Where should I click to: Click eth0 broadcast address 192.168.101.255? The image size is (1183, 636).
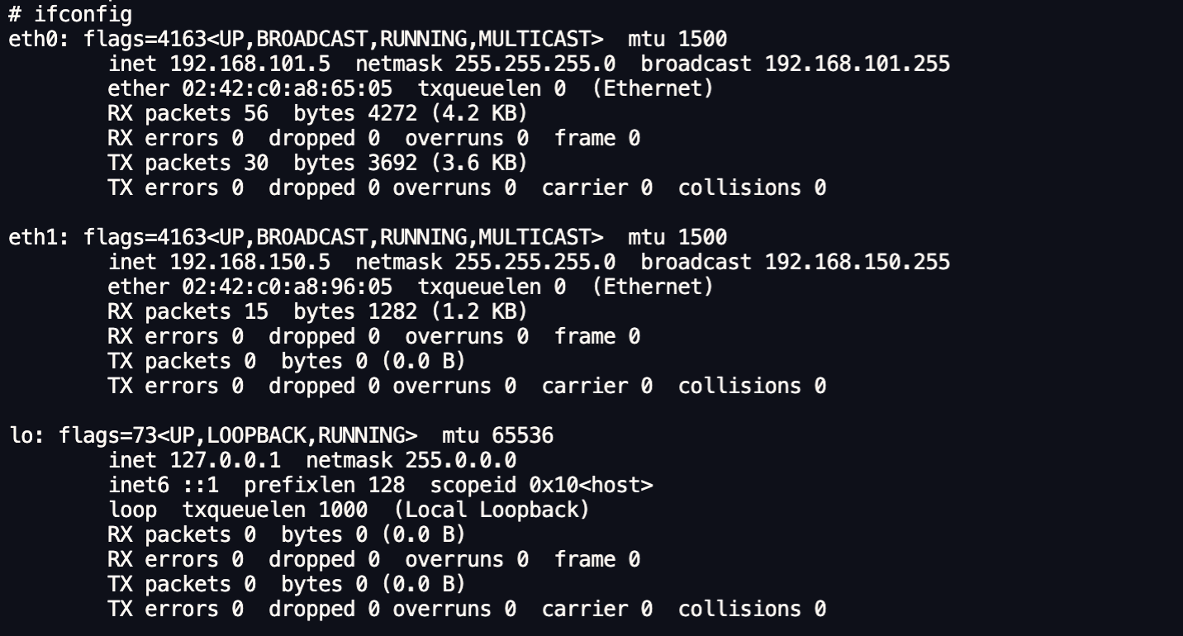[858, 64]
